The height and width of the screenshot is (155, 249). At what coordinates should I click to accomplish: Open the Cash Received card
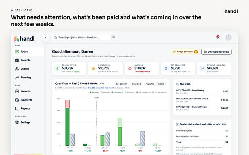coord(69,69)
